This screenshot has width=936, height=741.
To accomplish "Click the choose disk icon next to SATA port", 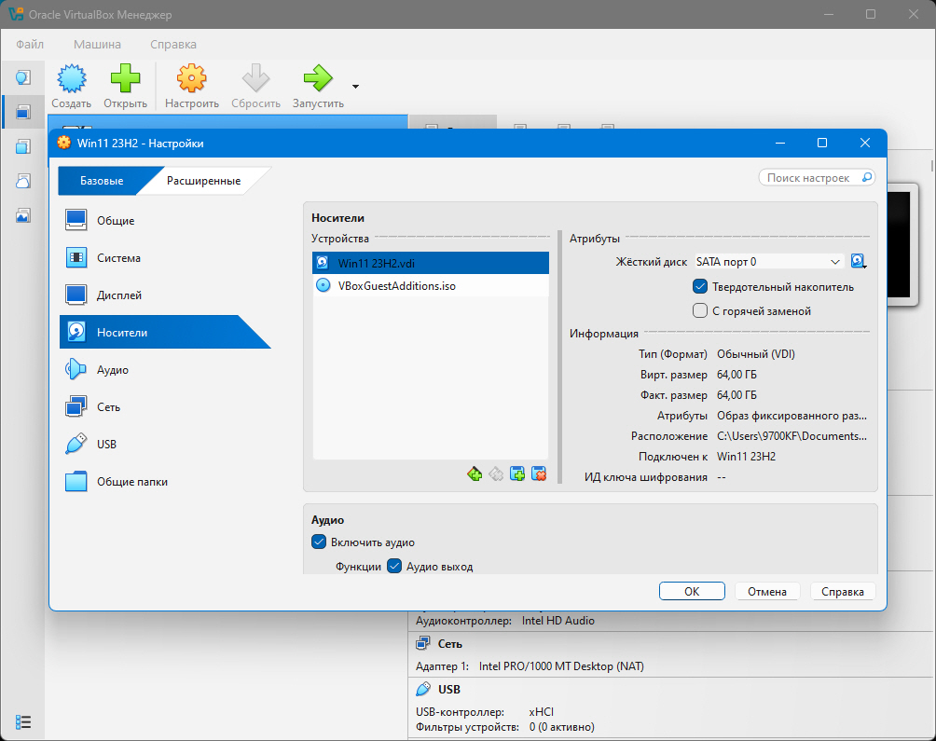I will (x=859, y=262).
